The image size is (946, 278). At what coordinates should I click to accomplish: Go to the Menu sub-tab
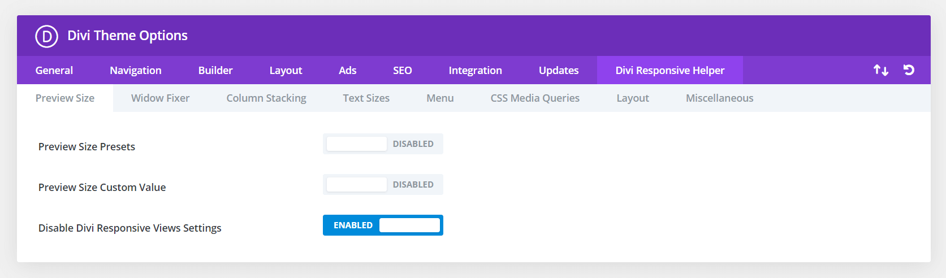[440, 98]
